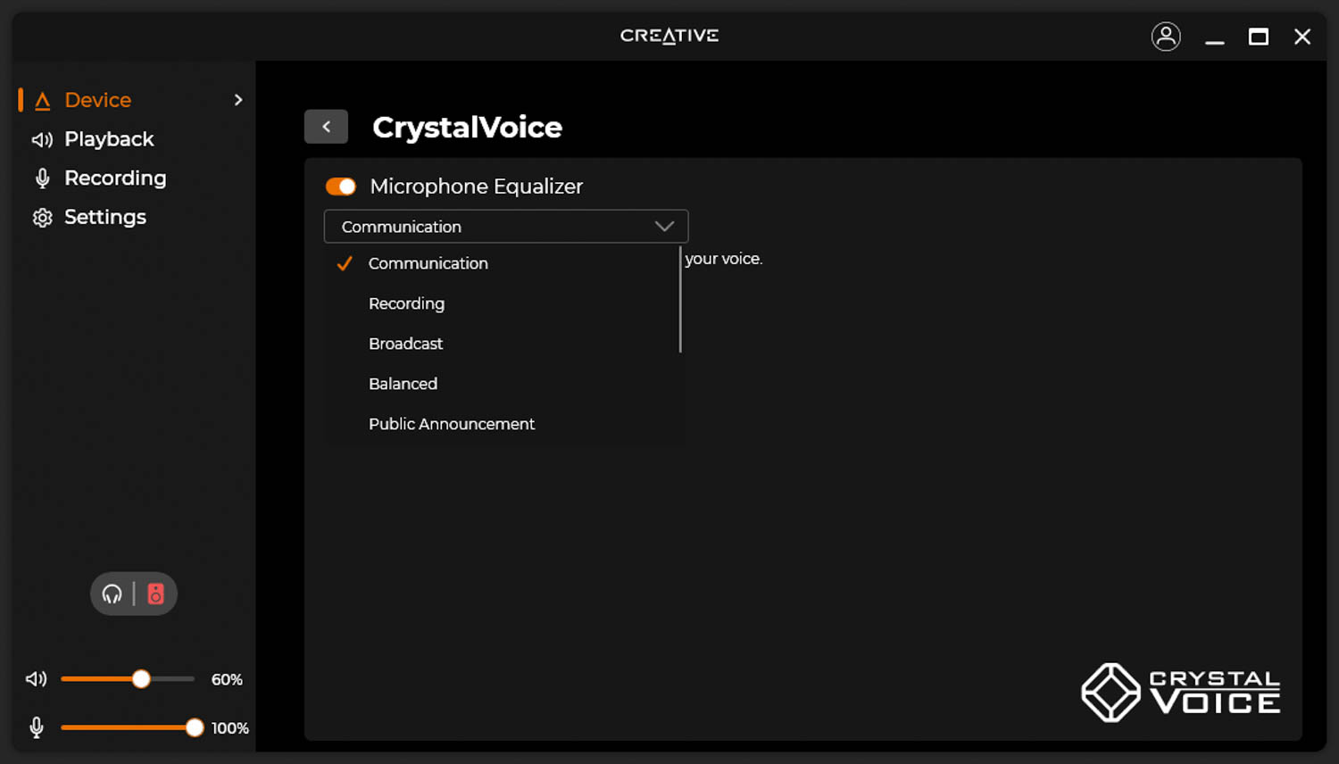Choose the Broadcast equalizer preset
Image resolution: width=1339 pixels, height=764 pixels.
click(505, 344)
